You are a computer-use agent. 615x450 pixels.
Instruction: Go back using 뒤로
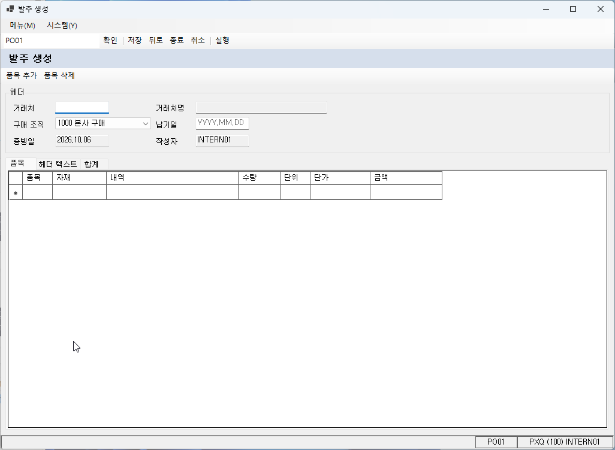tap(156, 40)
